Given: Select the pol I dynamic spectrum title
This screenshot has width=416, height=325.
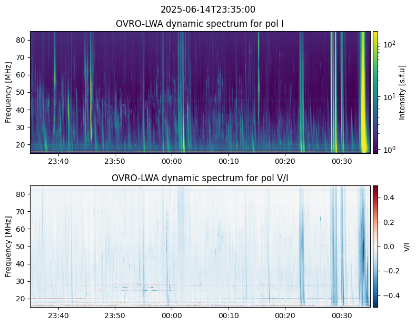Looking at the screenshot, I should tap(200, 24).
